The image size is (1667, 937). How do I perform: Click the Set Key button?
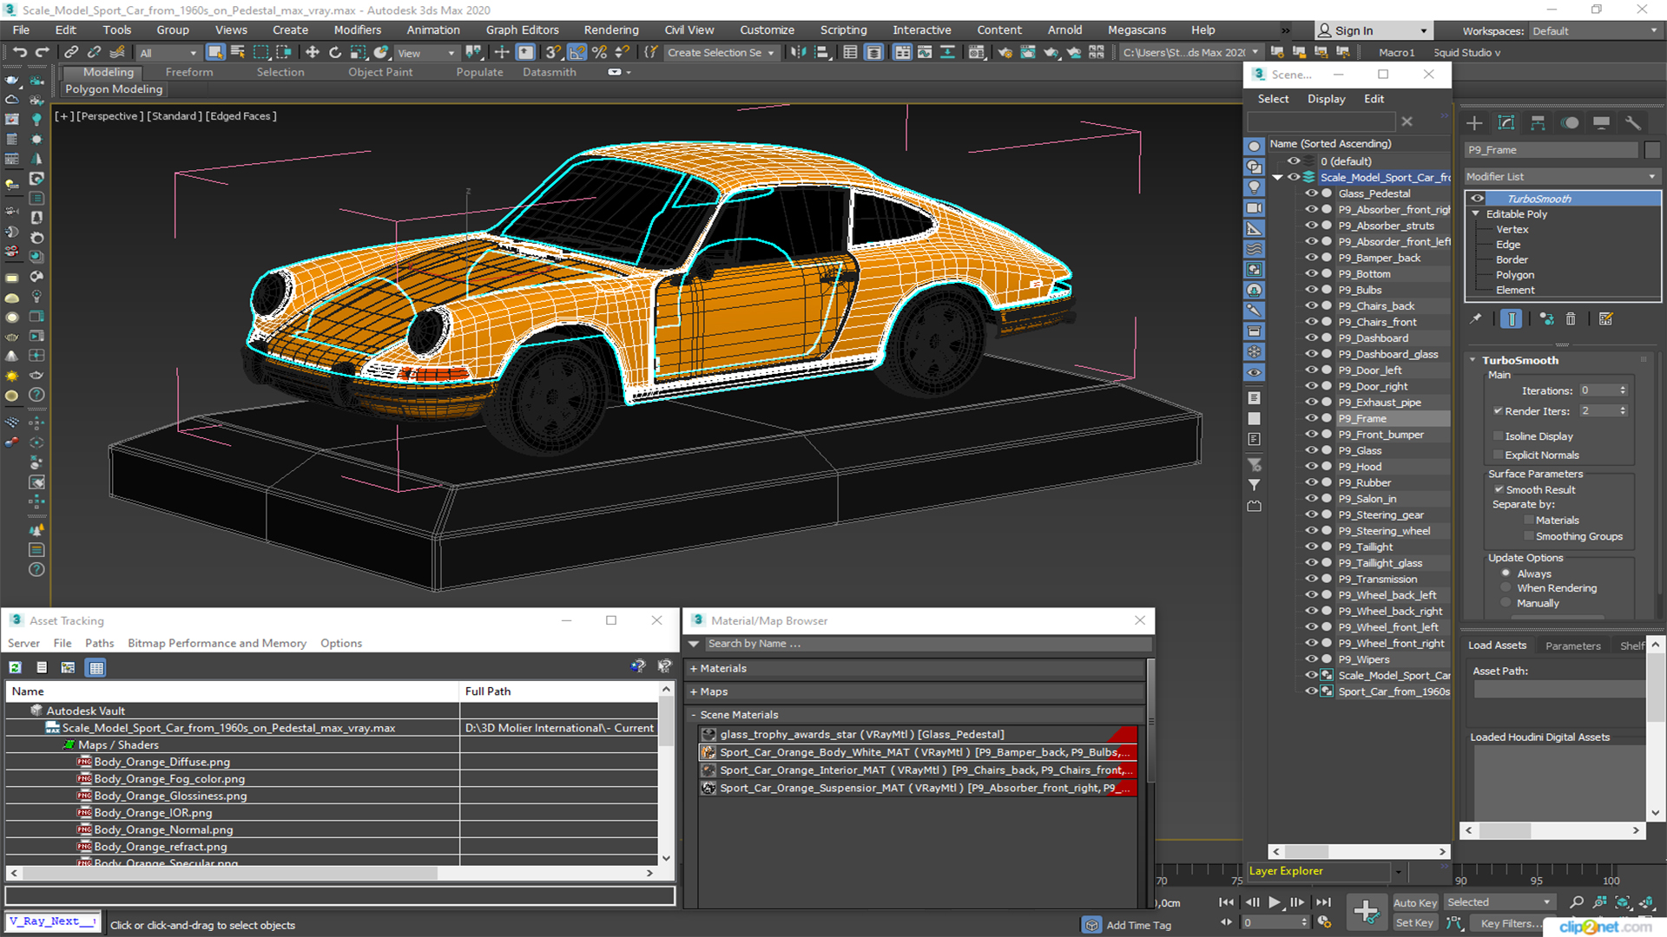(x=1415, y=923)
